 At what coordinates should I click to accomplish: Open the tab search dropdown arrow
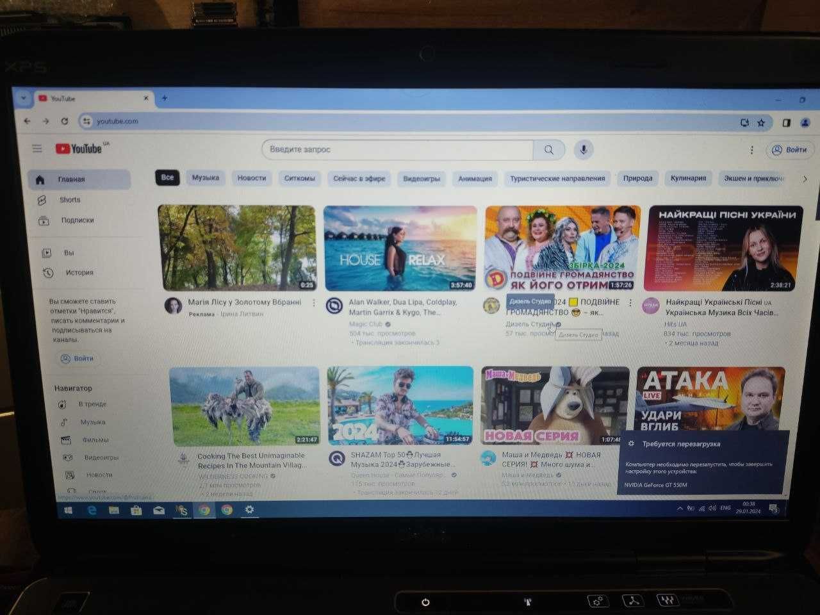pyautogui.click(x=23, y=98)
